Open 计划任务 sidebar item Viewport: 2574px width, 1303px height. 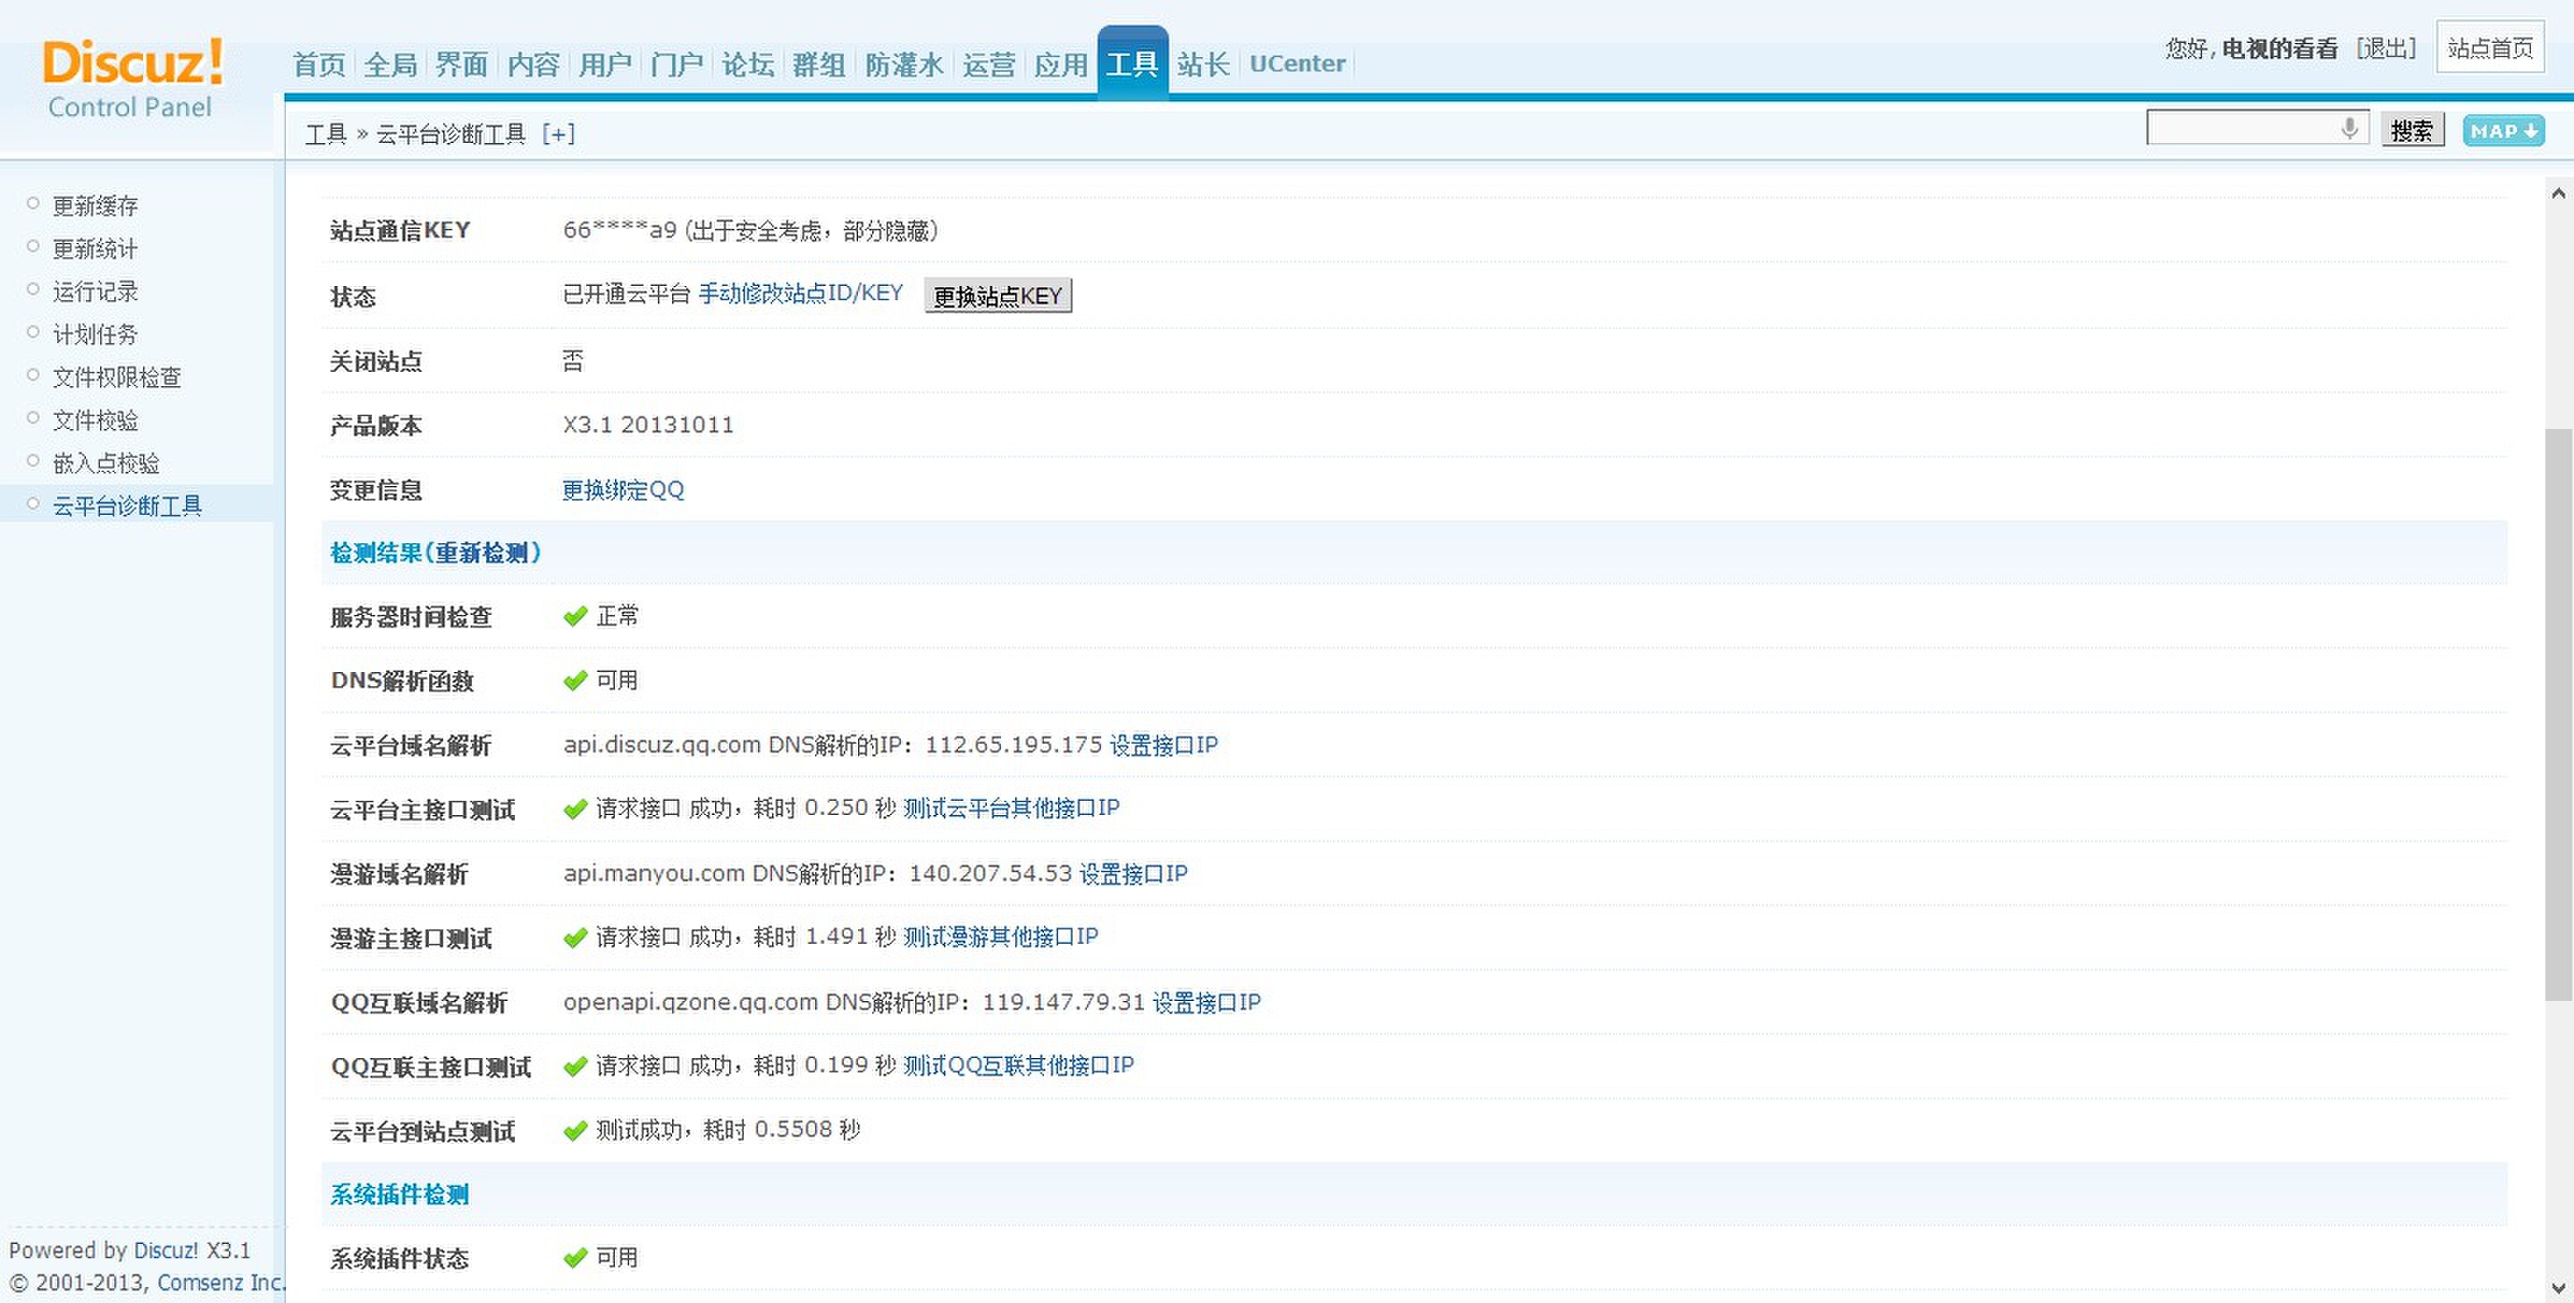coord(95,335)
